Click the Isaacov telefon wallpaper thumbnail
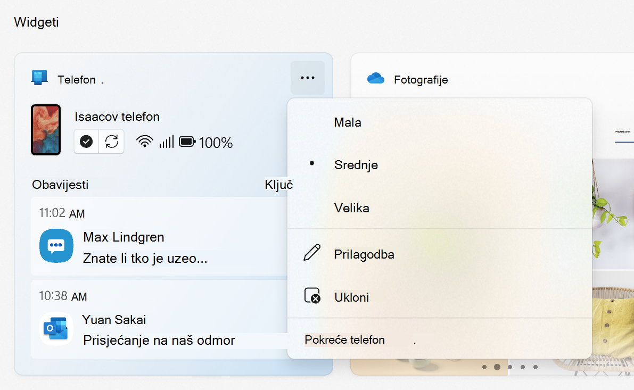The height and width of the screenshot is (390, 634). [x=46, y=130]
